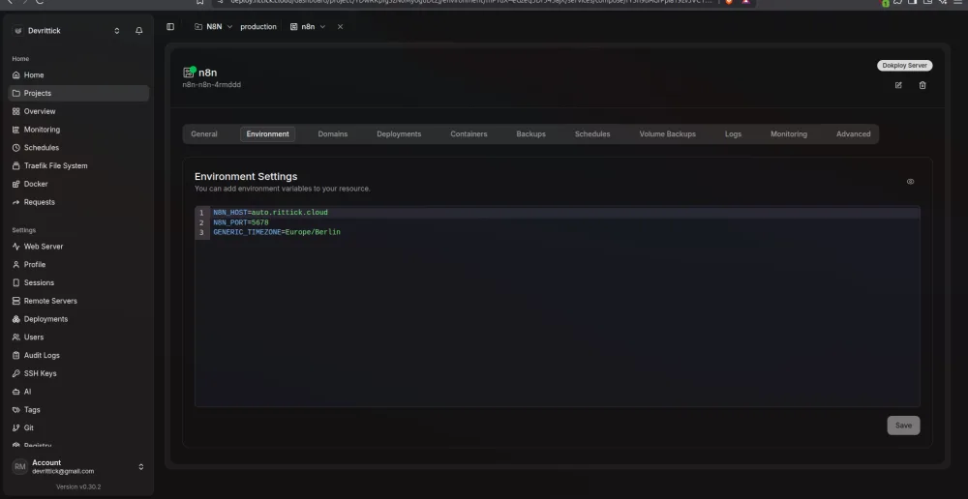Open the Monitoring sidebar page

click(78, 130)
